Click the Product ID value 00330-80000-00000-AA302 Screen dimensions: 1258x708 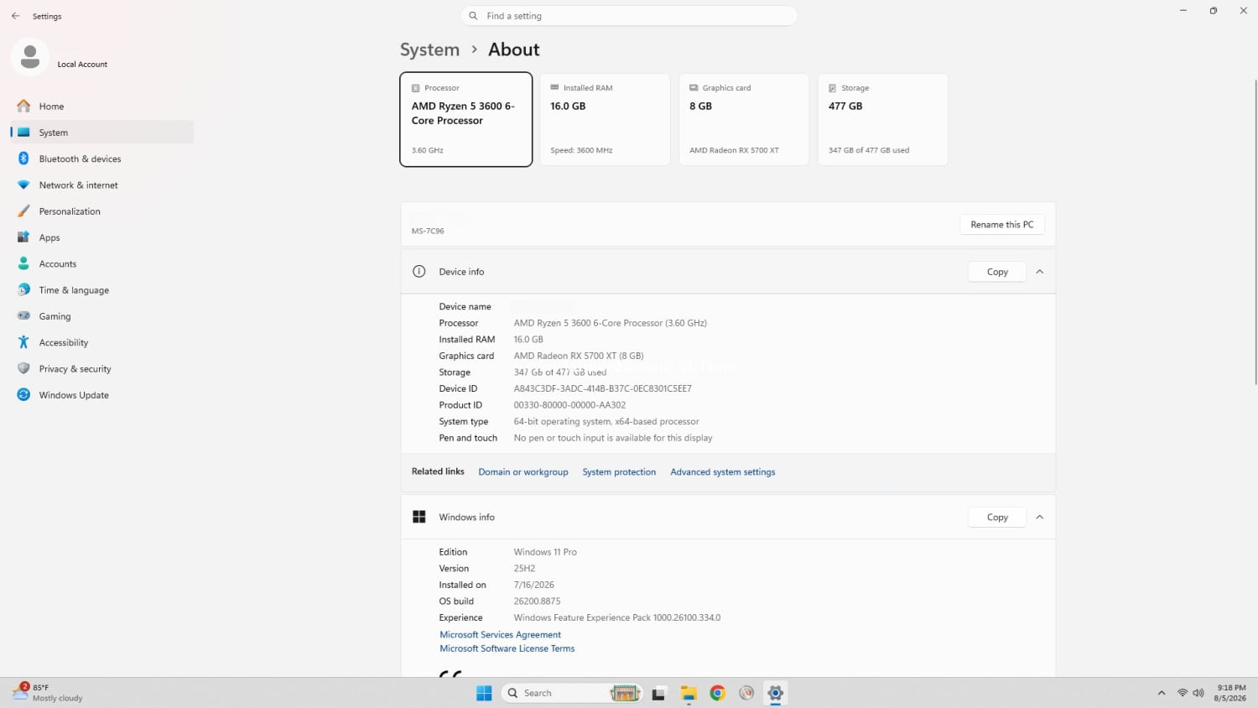(x=569, y=405)
